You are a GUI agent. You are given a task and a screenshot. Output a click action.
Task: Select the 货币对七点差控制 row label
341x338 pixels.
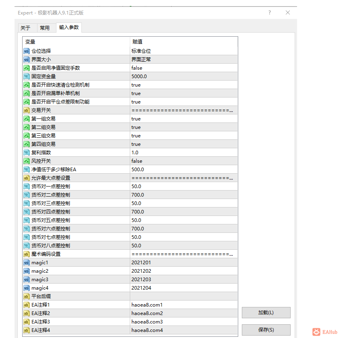coord(51,237)
